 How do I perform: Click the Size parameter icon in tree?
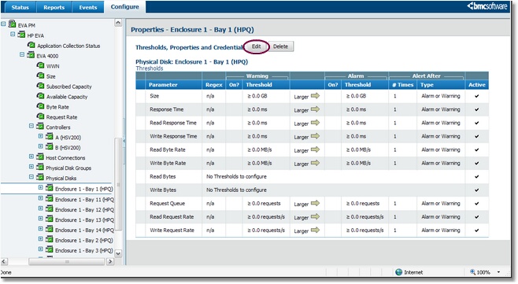pyautogui.click(x=40, y=76)
